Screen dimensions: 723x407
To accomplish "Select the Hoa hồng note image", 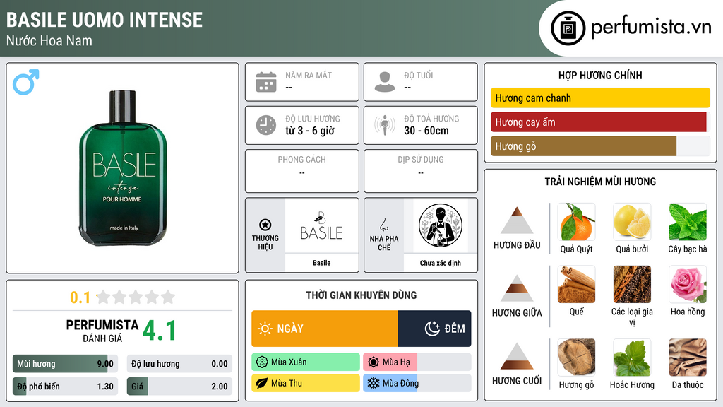I will tap(688, 284).
